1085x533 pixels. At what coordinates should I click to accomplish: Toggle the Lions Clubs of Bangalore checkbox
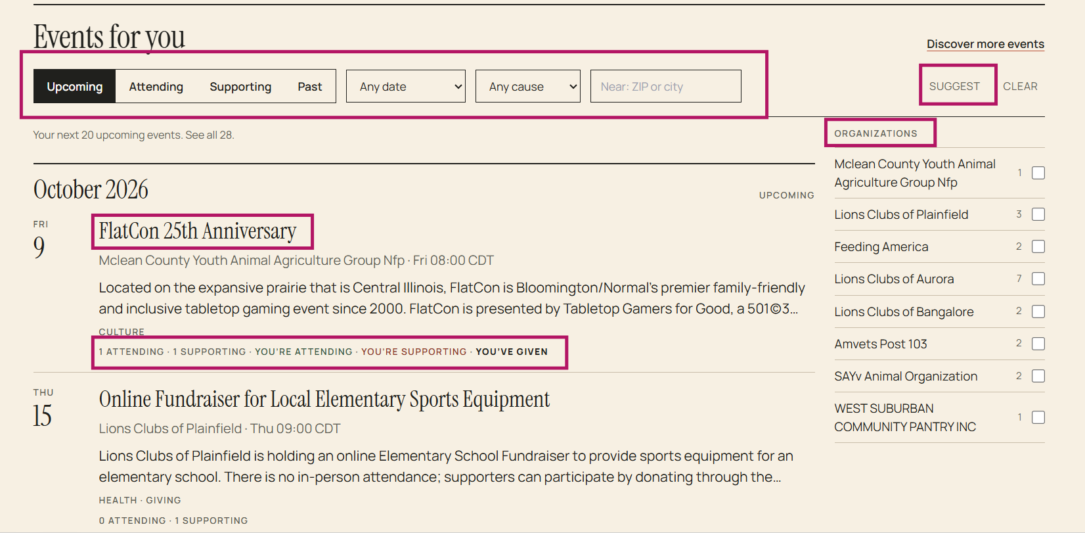1038,312
